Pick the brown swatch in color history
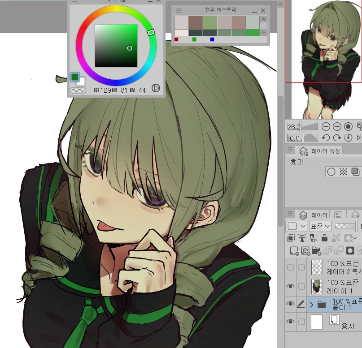 (196, 22)
